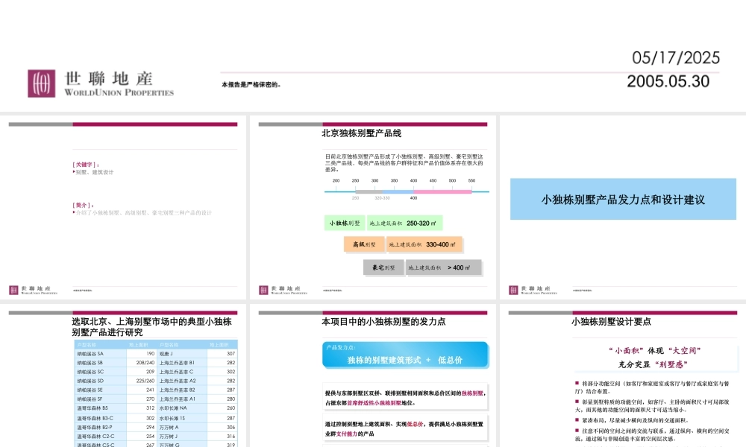Click the table cell 上海兰乔圣菲 A2
This screenshot has height=447, width=746.
click(182, 381)
